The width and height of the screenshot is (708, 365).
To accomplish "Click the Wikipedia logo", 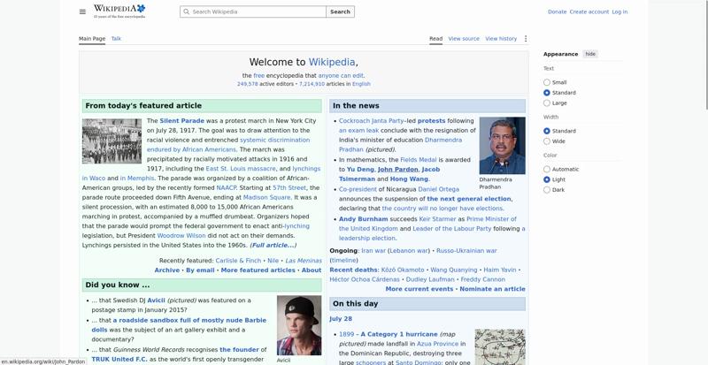I will pos(119,11).
